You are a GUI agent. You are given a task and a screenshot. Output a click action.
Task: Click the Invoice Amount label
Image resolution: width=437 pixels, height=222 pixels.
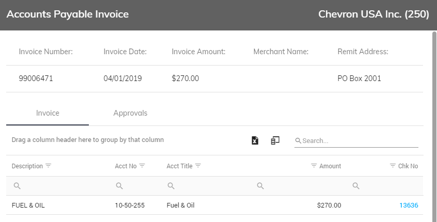click(x=198, y=52)
